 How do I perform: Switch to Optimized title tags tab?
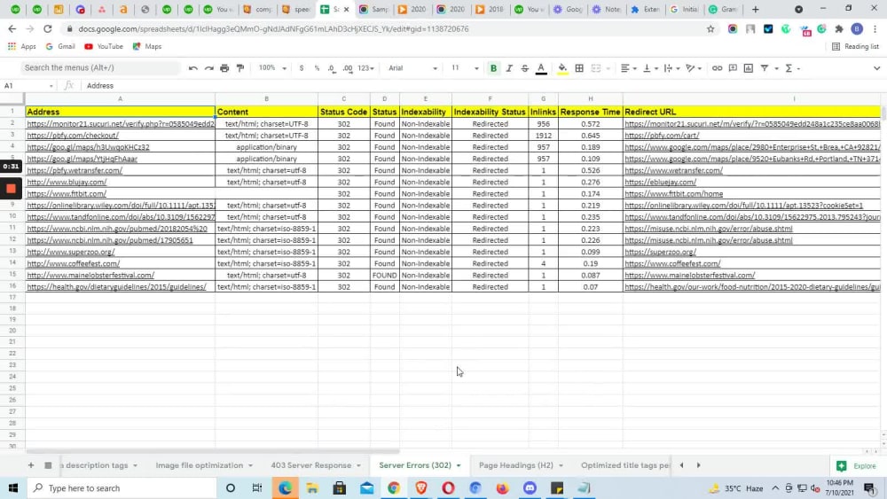[625, 465]
